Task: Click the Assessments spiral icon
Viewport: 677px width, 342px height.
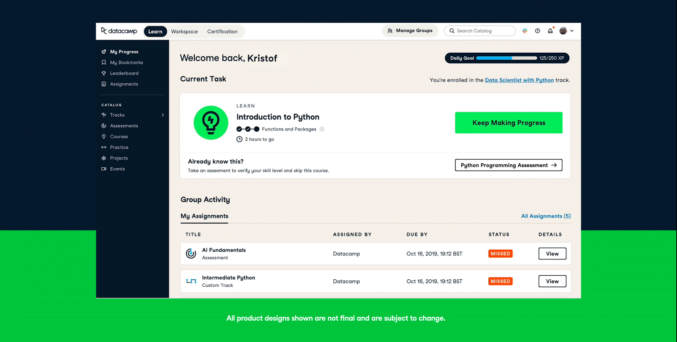Action: 104,126
